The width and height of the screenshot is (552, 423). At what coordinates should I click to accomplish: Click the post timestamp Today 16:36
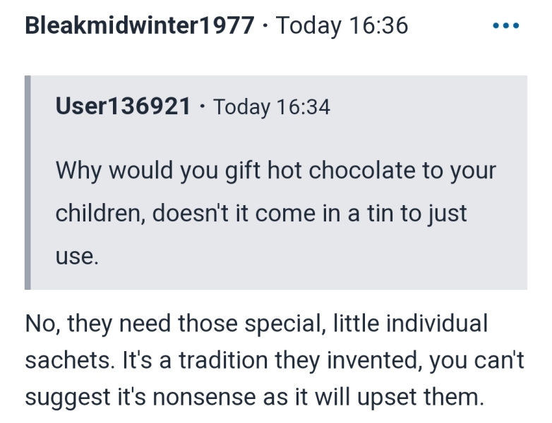[x=342, y=26]
